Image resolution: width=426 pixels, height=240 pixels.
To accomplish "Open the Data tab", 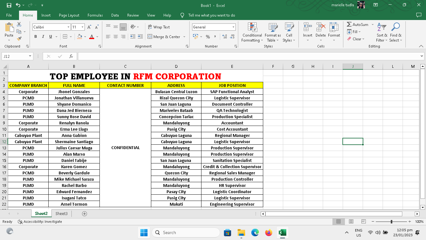I will [115, 15].
